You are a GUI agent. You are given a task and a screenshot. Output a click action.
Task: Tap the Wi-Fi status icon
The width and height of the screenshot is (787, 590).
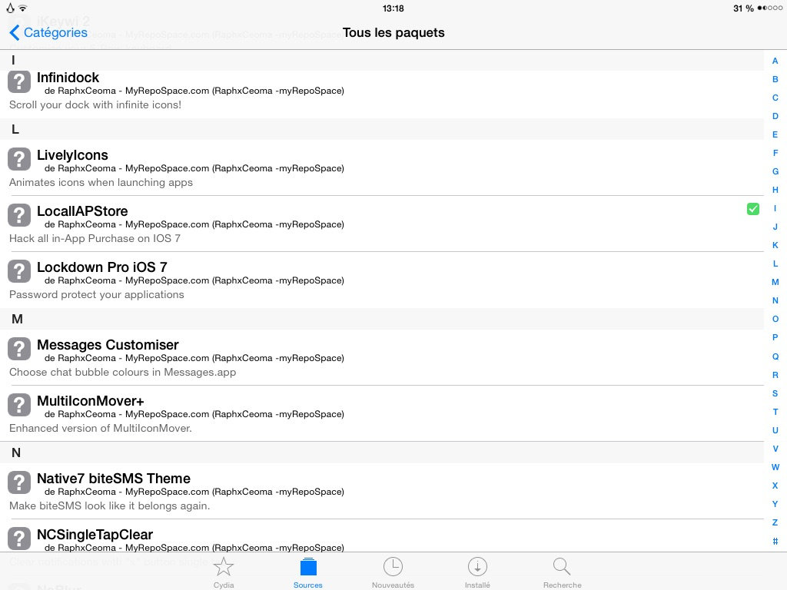point(22,8)
